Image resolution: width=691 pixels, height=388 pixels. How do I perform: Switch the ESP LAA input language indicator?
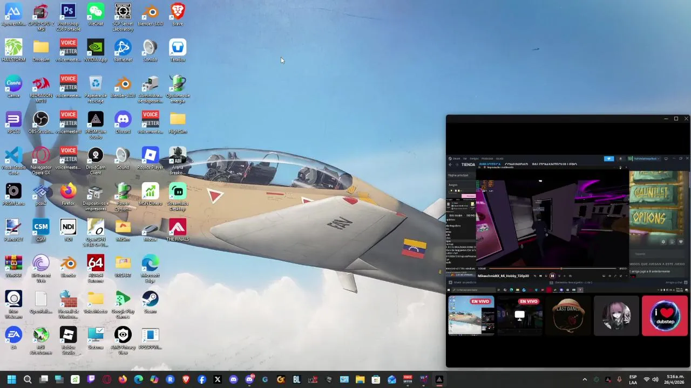click(633, 379)
